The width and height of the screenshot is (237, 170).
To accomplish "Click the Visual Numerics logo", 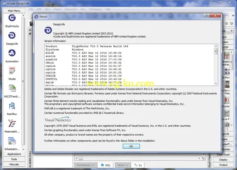I will (58, 119).
